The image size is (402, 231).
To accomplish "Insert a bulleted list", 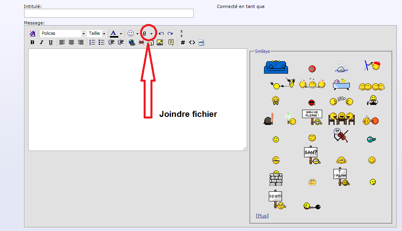I will point(102,42).
